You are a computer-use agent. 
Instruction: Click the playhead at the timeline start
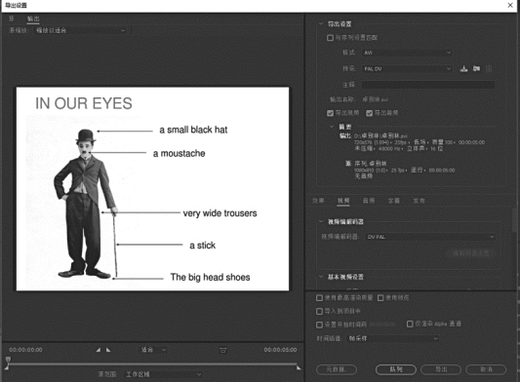pos(8,360)
